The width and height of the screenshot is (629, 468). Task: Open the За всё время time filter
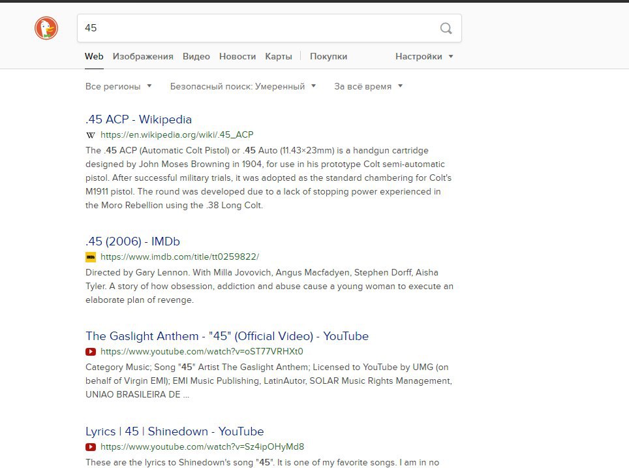(x=368, y=86)
